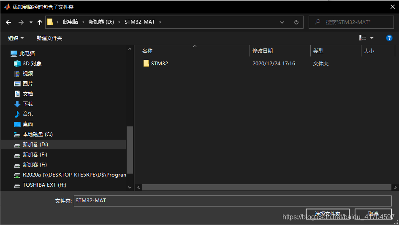Viewport: 399px width, 225px height.
Task: Click the 取消 button
Action: point(373,214)
